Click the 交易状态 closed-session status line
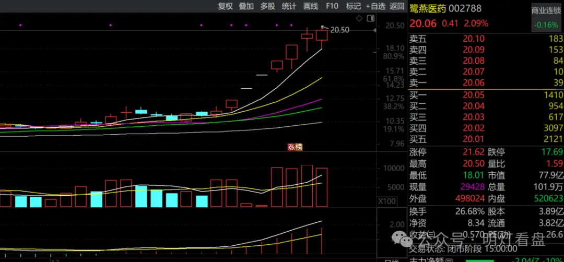 click(464, 249)
